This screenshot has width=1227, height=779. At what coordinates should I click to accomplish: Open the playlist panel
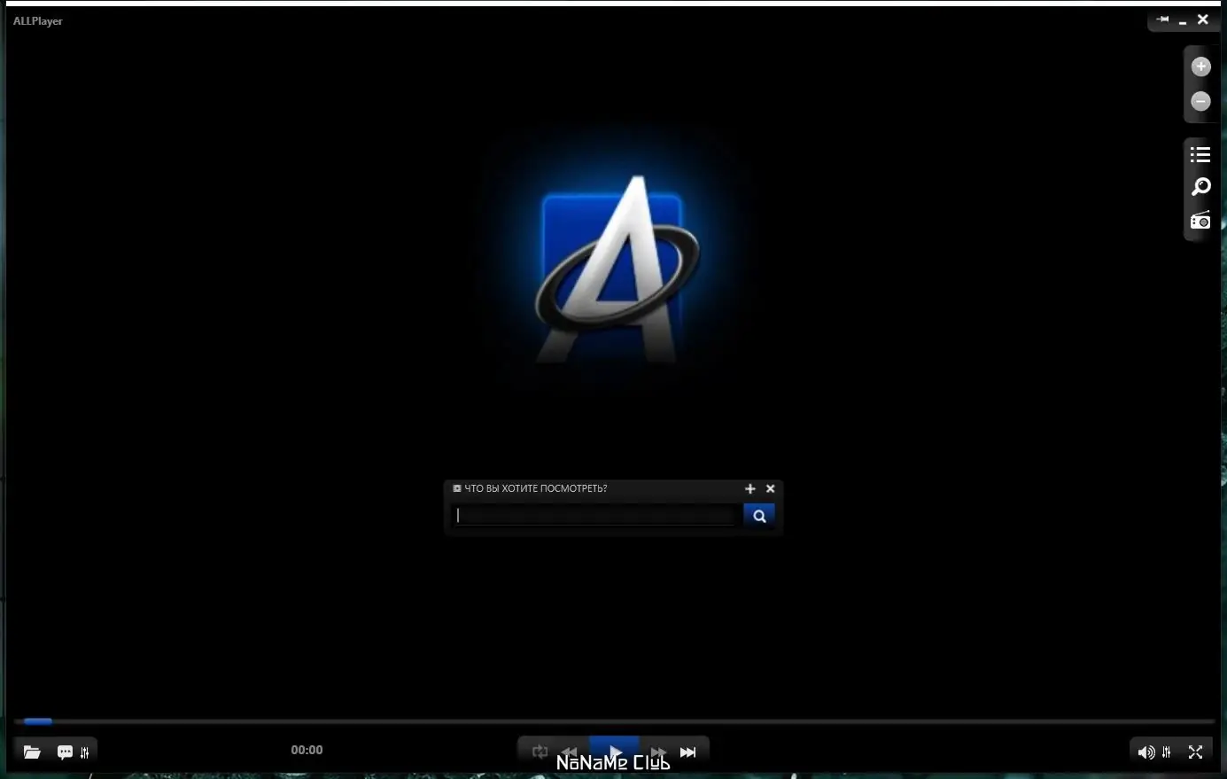1200,154
